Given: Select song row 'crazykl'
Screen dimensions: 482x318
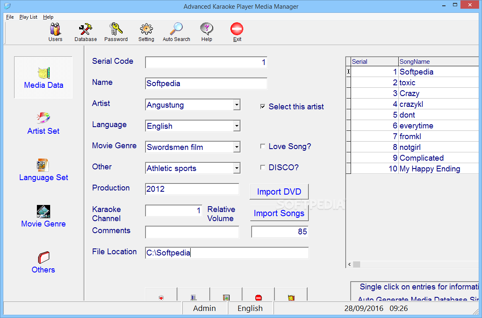Looking at the screenshot, I should coord(415,104).
